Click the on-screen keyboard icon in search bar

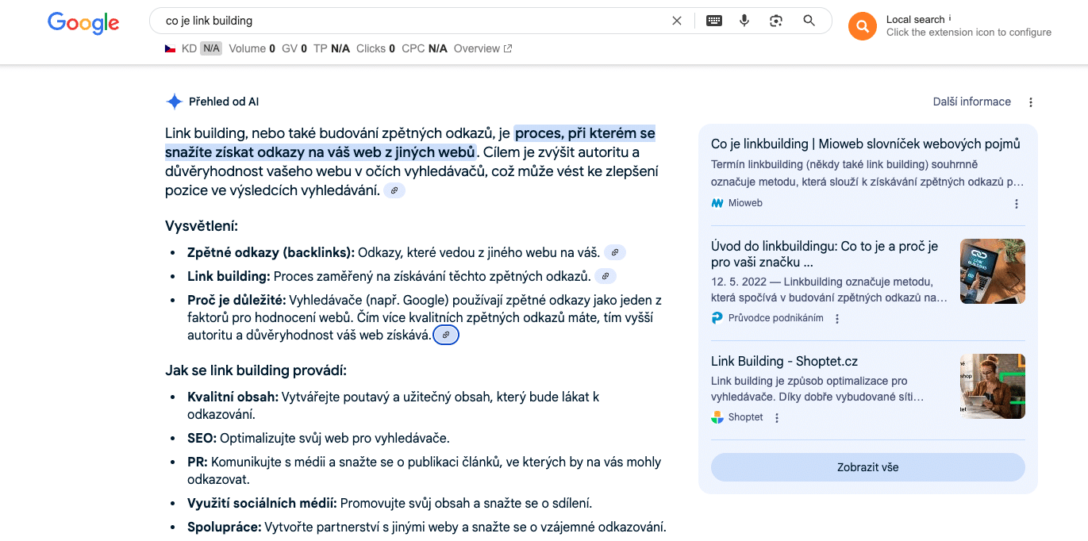tap(713, 20)
